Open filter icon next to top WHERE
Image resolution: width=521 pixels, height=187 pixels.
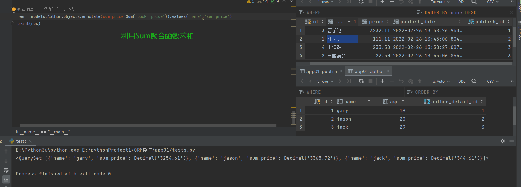coord(301,12)
